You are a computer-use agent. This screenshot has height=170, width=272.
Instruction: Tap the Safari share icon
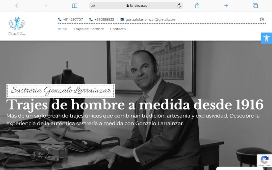(x=197, y=6)
